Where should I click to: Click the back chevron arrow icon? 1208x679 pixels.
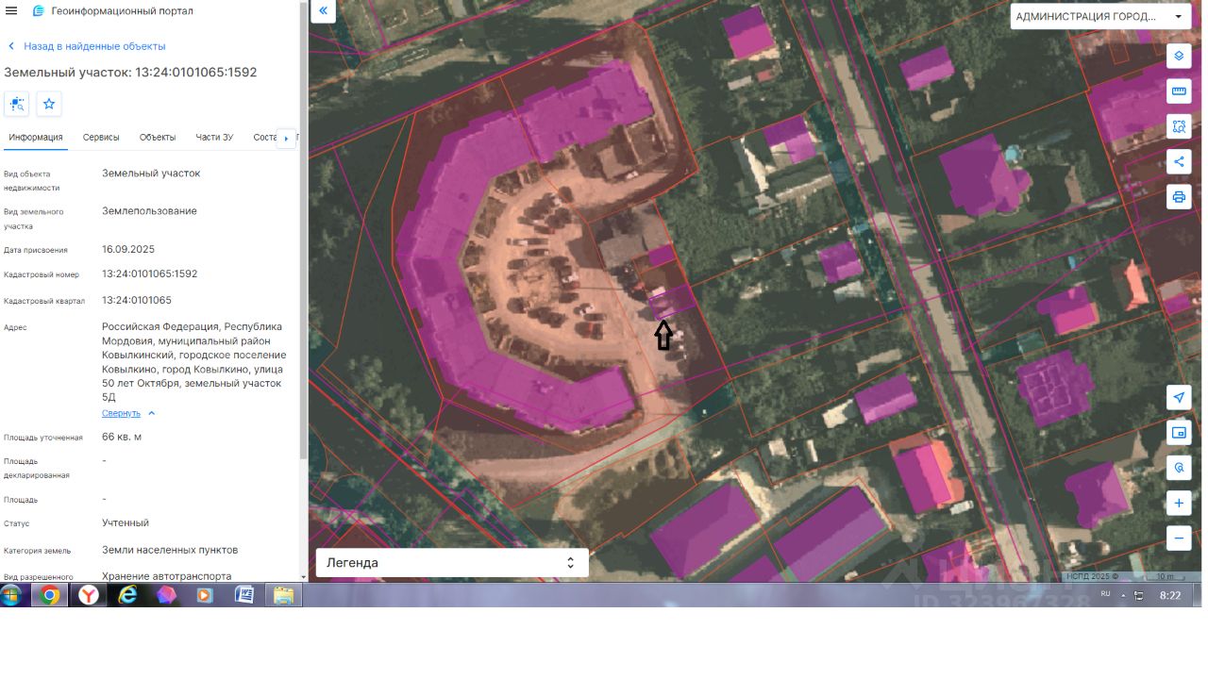pos(11,46)
